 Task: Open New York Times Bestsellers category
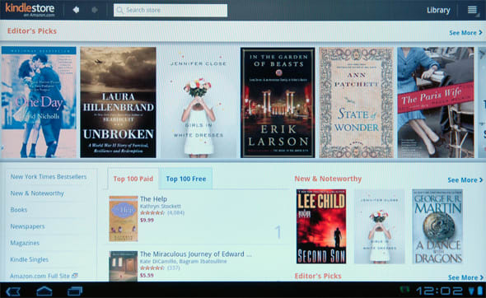pyautogui.click(x=49, y=176)
